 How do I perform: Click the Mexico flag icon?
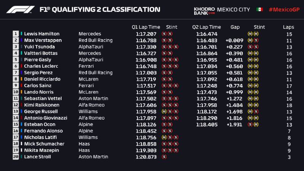(x=260, y=9)
